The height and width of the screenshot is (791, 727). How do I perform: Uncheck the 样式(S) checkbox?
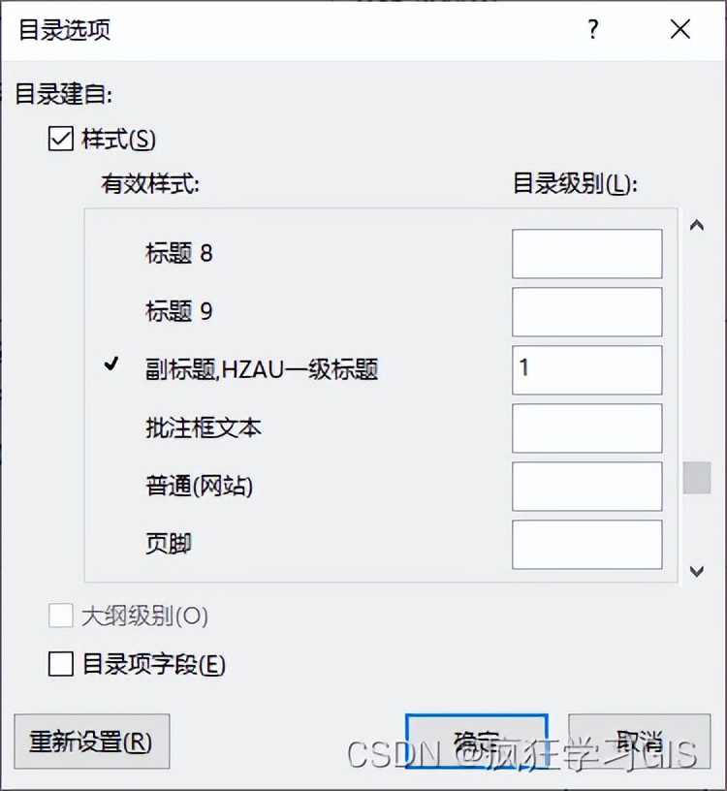(60, 139)
